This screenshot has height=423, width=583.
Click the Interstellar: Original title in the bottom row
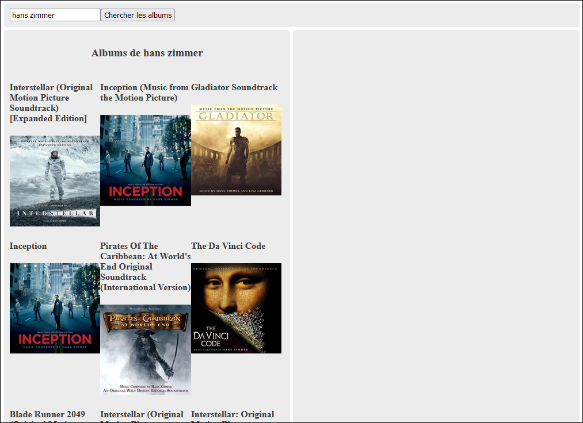[x=233, y=417]
